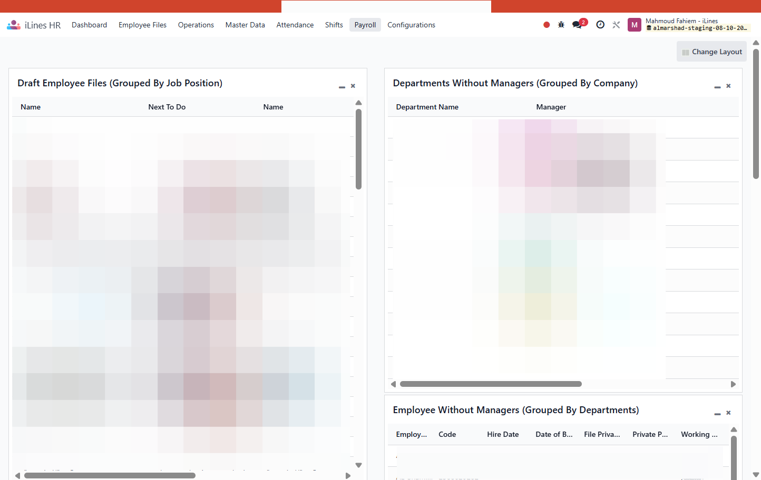Sort by Code column header
The image size is (761, 480).
(x=447, y=434)
